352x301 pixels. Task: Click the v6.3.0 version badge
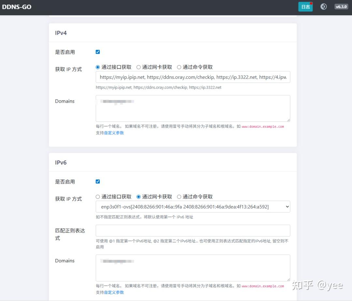pos(341,7)
